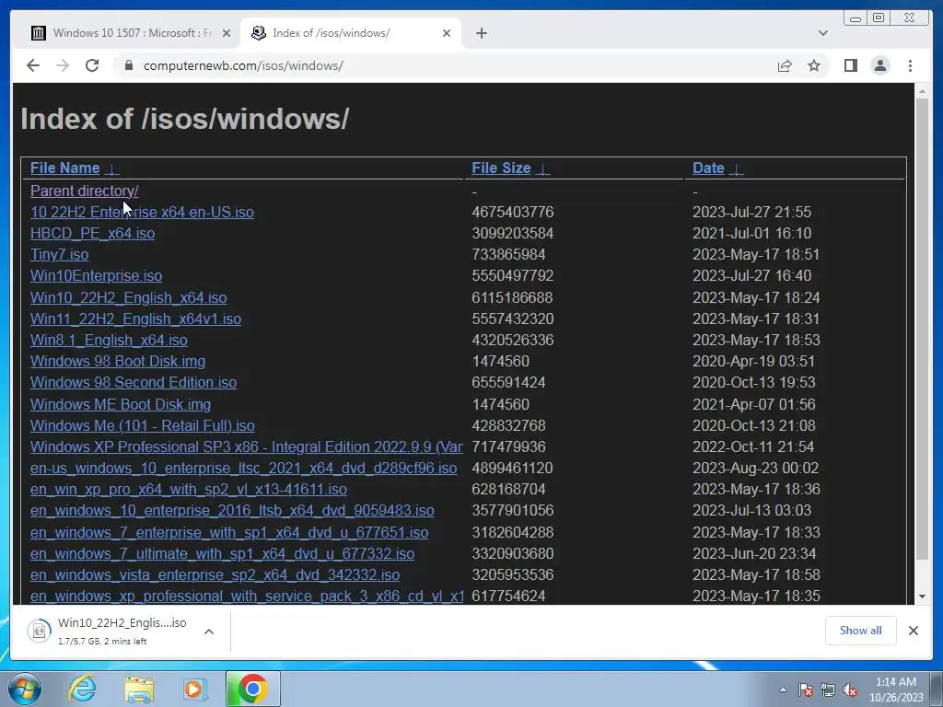Click the vertical scrollbar thumb
Screen dimensions: 943x707
921,329
